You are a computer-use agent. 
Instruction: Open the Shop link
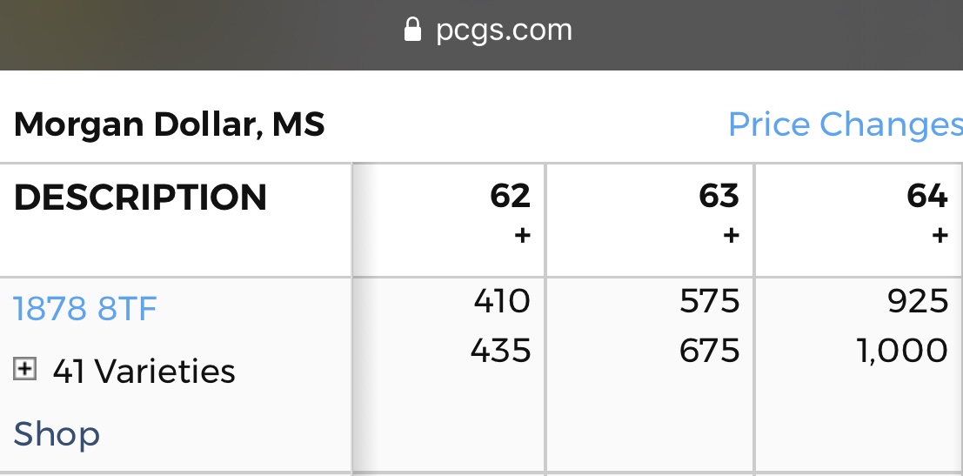[57, 433]
